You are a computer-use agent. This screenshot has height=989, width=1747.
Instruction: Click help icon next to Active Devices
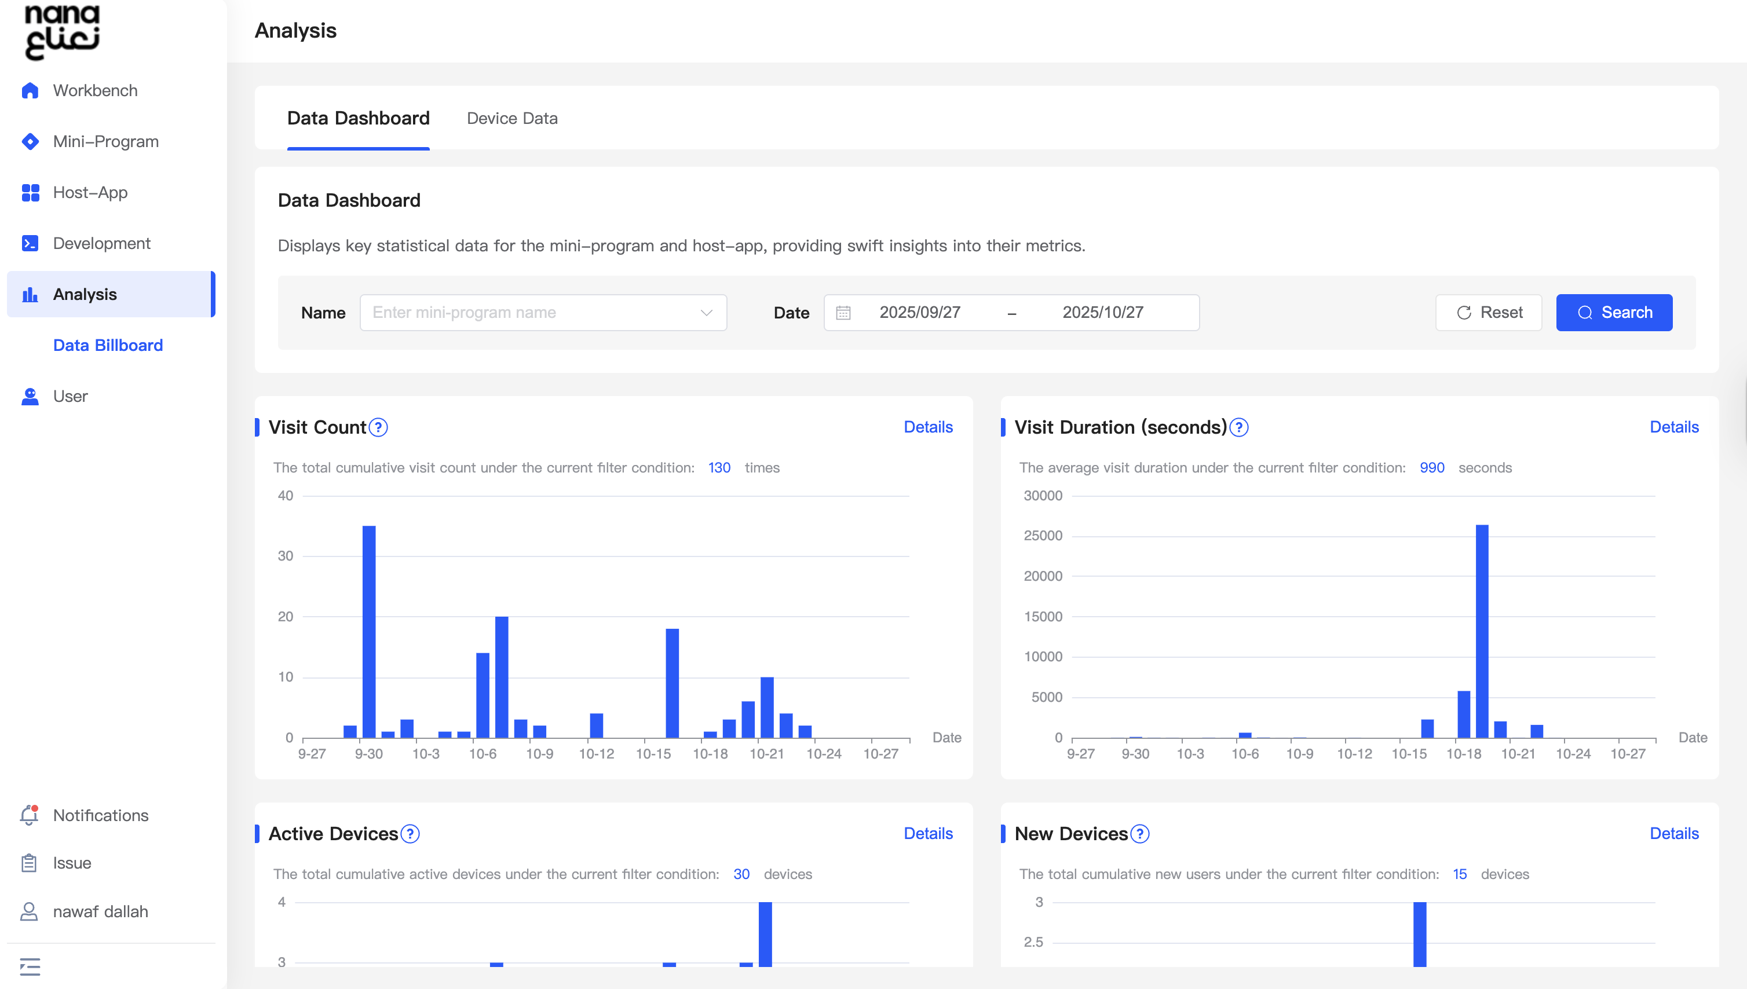(x=411, y=833)
